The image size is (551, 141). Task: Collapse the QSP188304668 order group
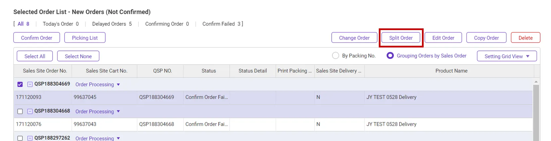point(30,111)
